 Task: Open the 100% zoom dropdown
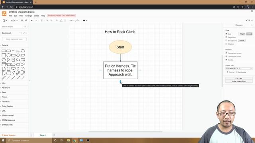[14, 21]
